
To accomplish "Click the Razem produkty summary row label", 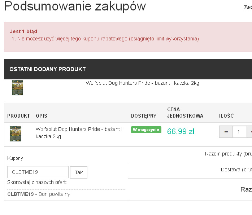I will click(x=229, y=154).
